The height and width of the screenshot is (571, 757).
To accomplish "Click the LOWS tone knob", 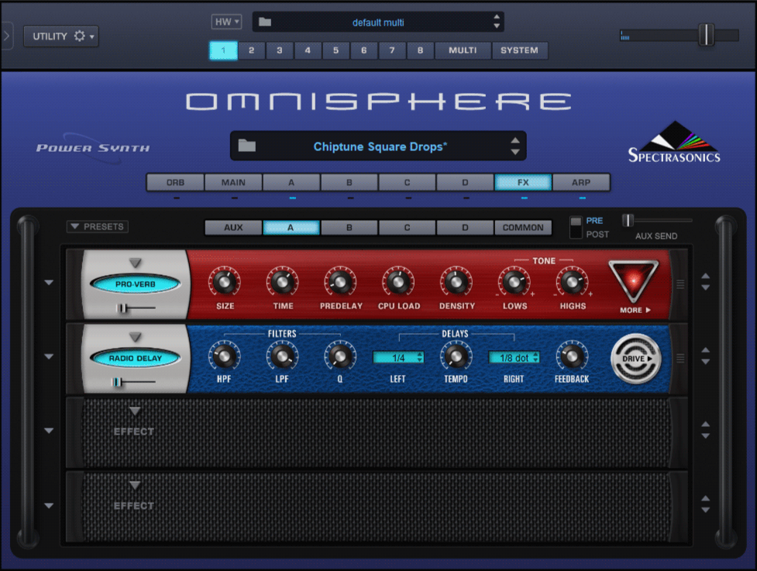I will tap(514, 282).
